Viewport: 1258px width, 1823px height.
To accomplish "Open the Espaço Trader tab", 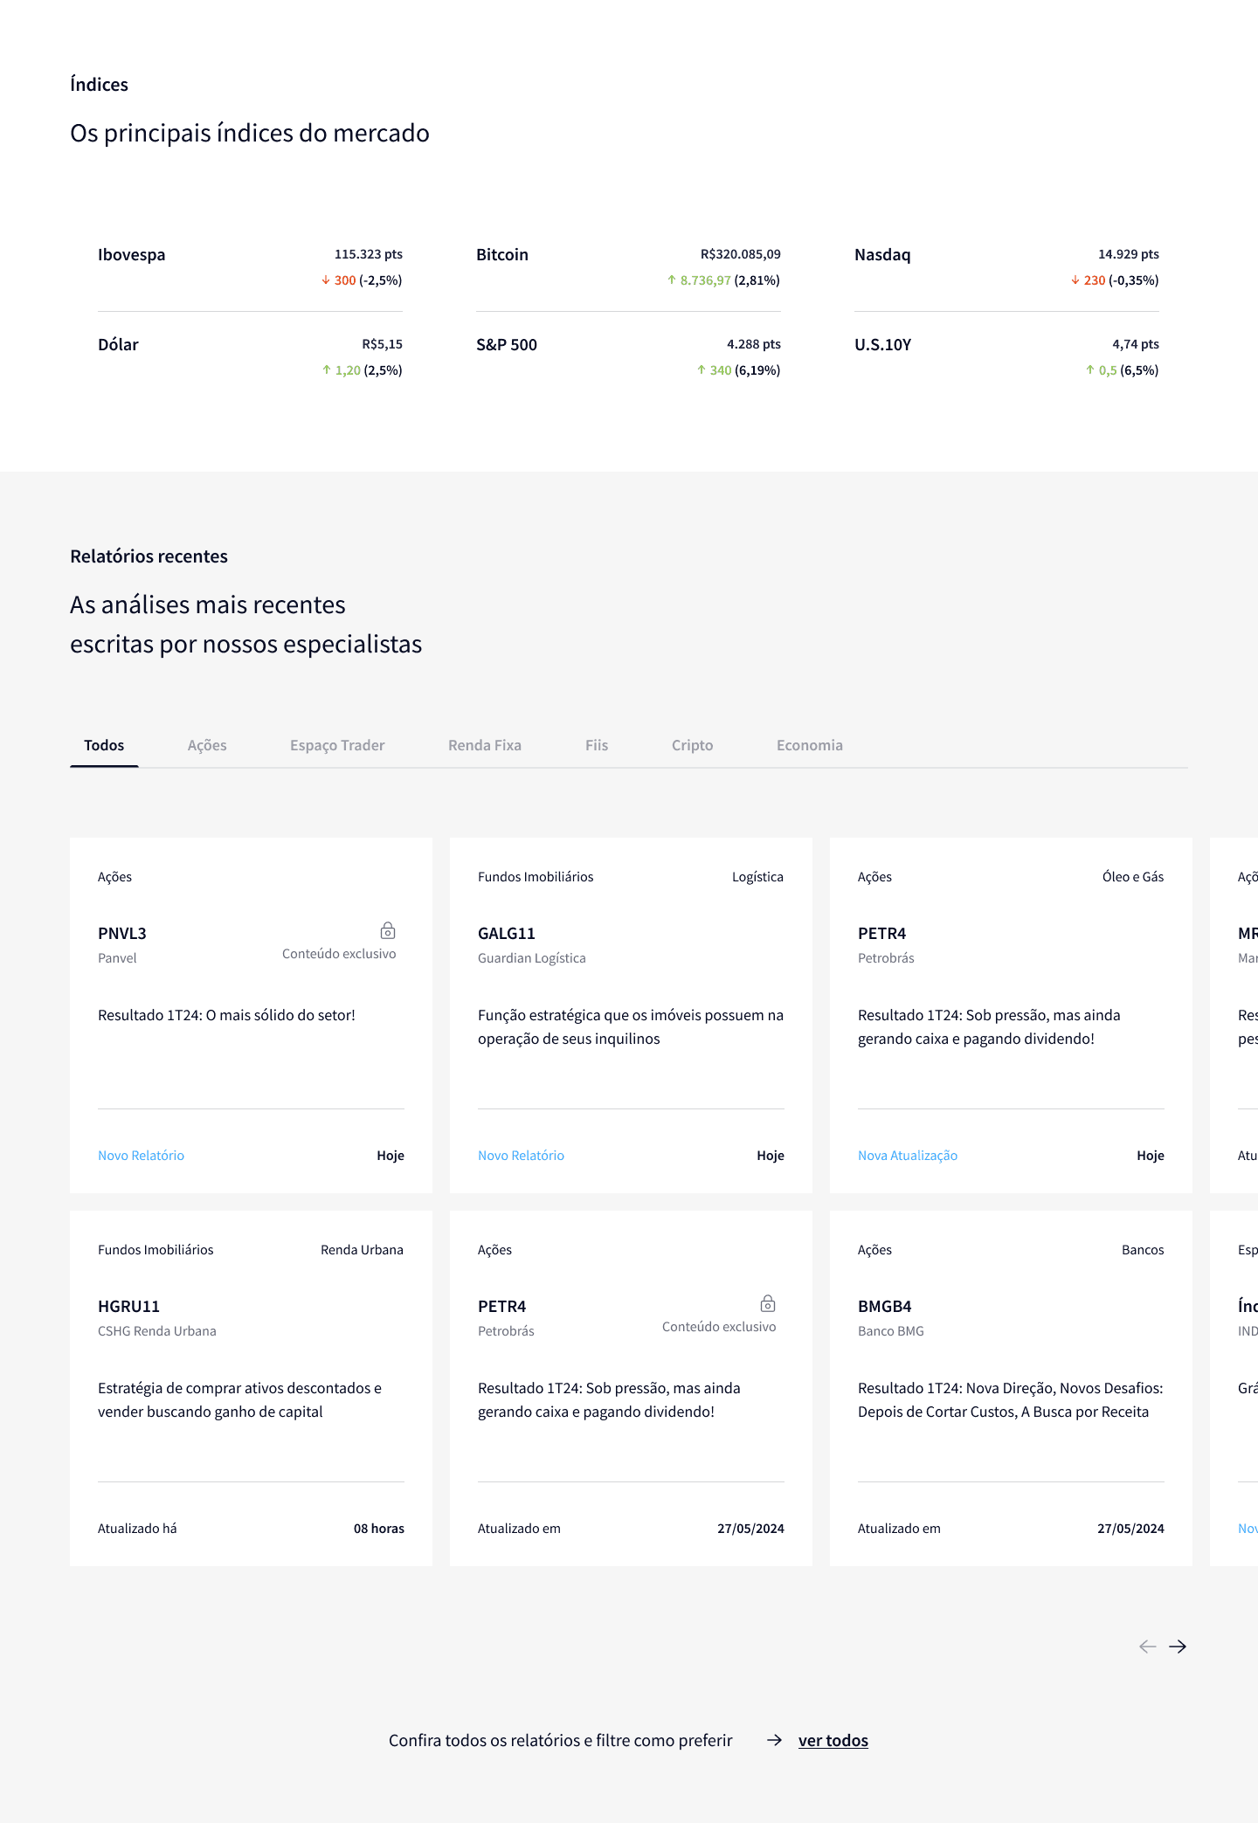I will click(337, 745).
